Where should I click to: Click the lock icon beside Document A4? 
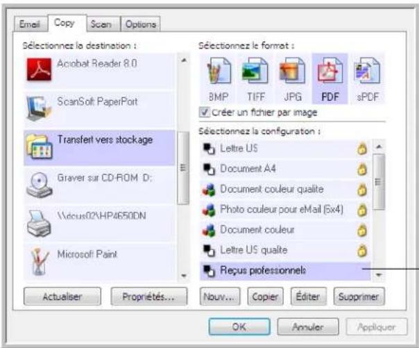362,169
